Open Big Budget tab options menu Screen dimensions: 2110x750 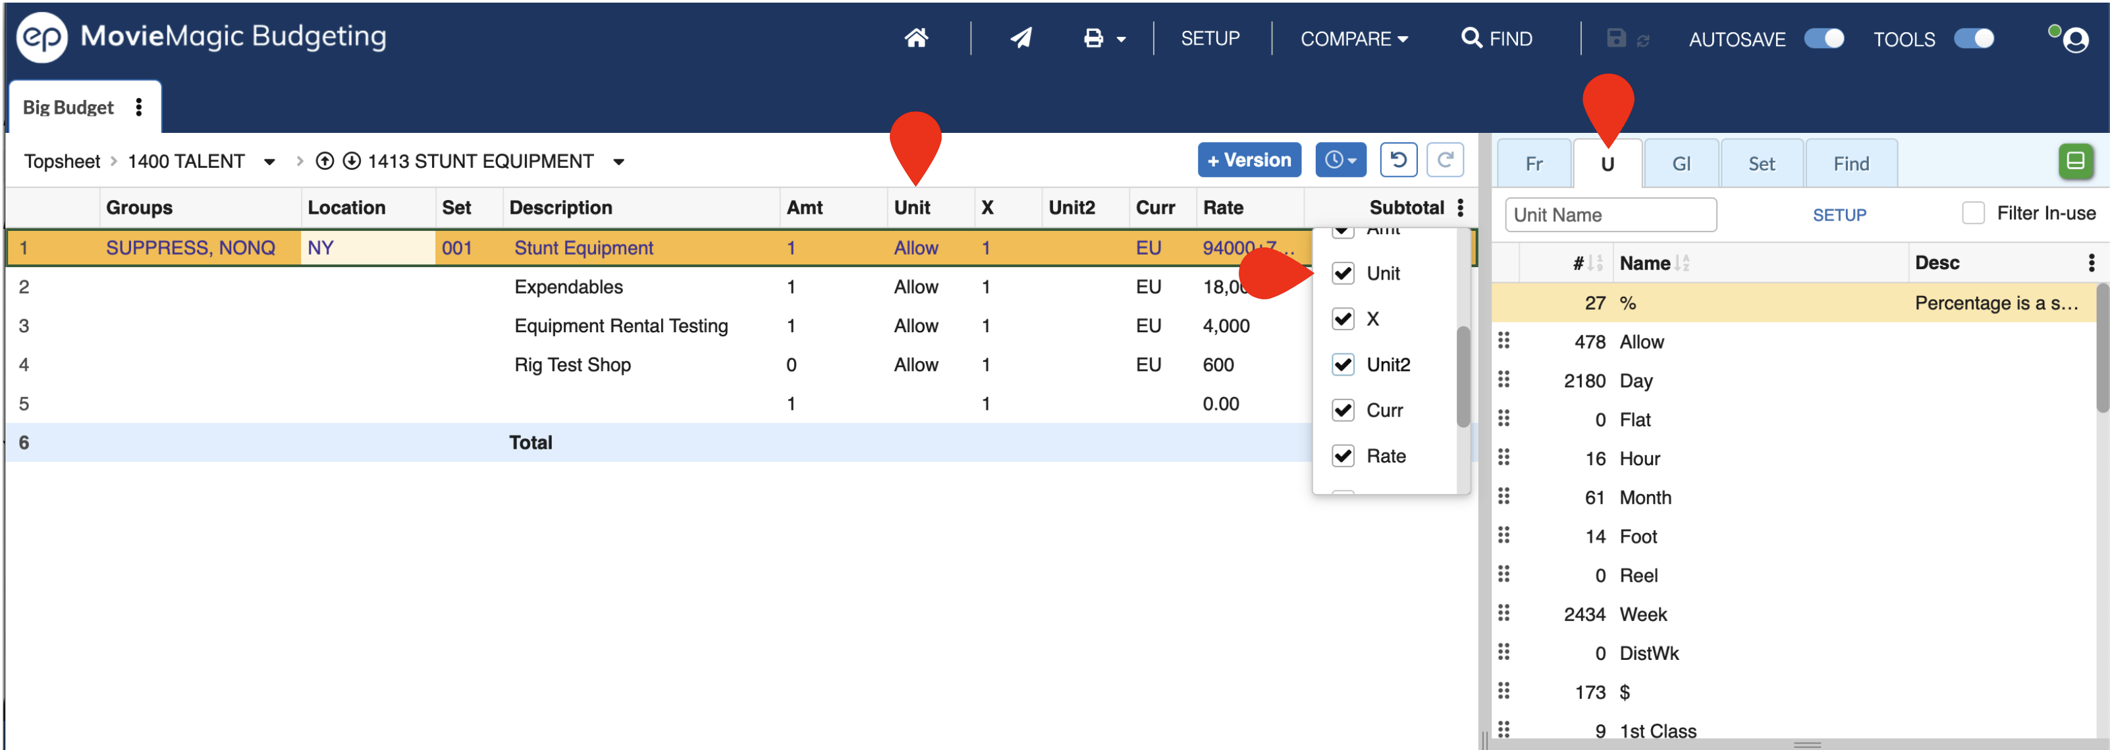point(138,107)
